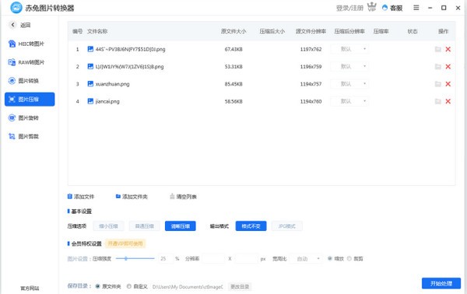Click the 文件名称 column header
The height and width of the screenshot is (294, 467).
[x=97, y=31]
